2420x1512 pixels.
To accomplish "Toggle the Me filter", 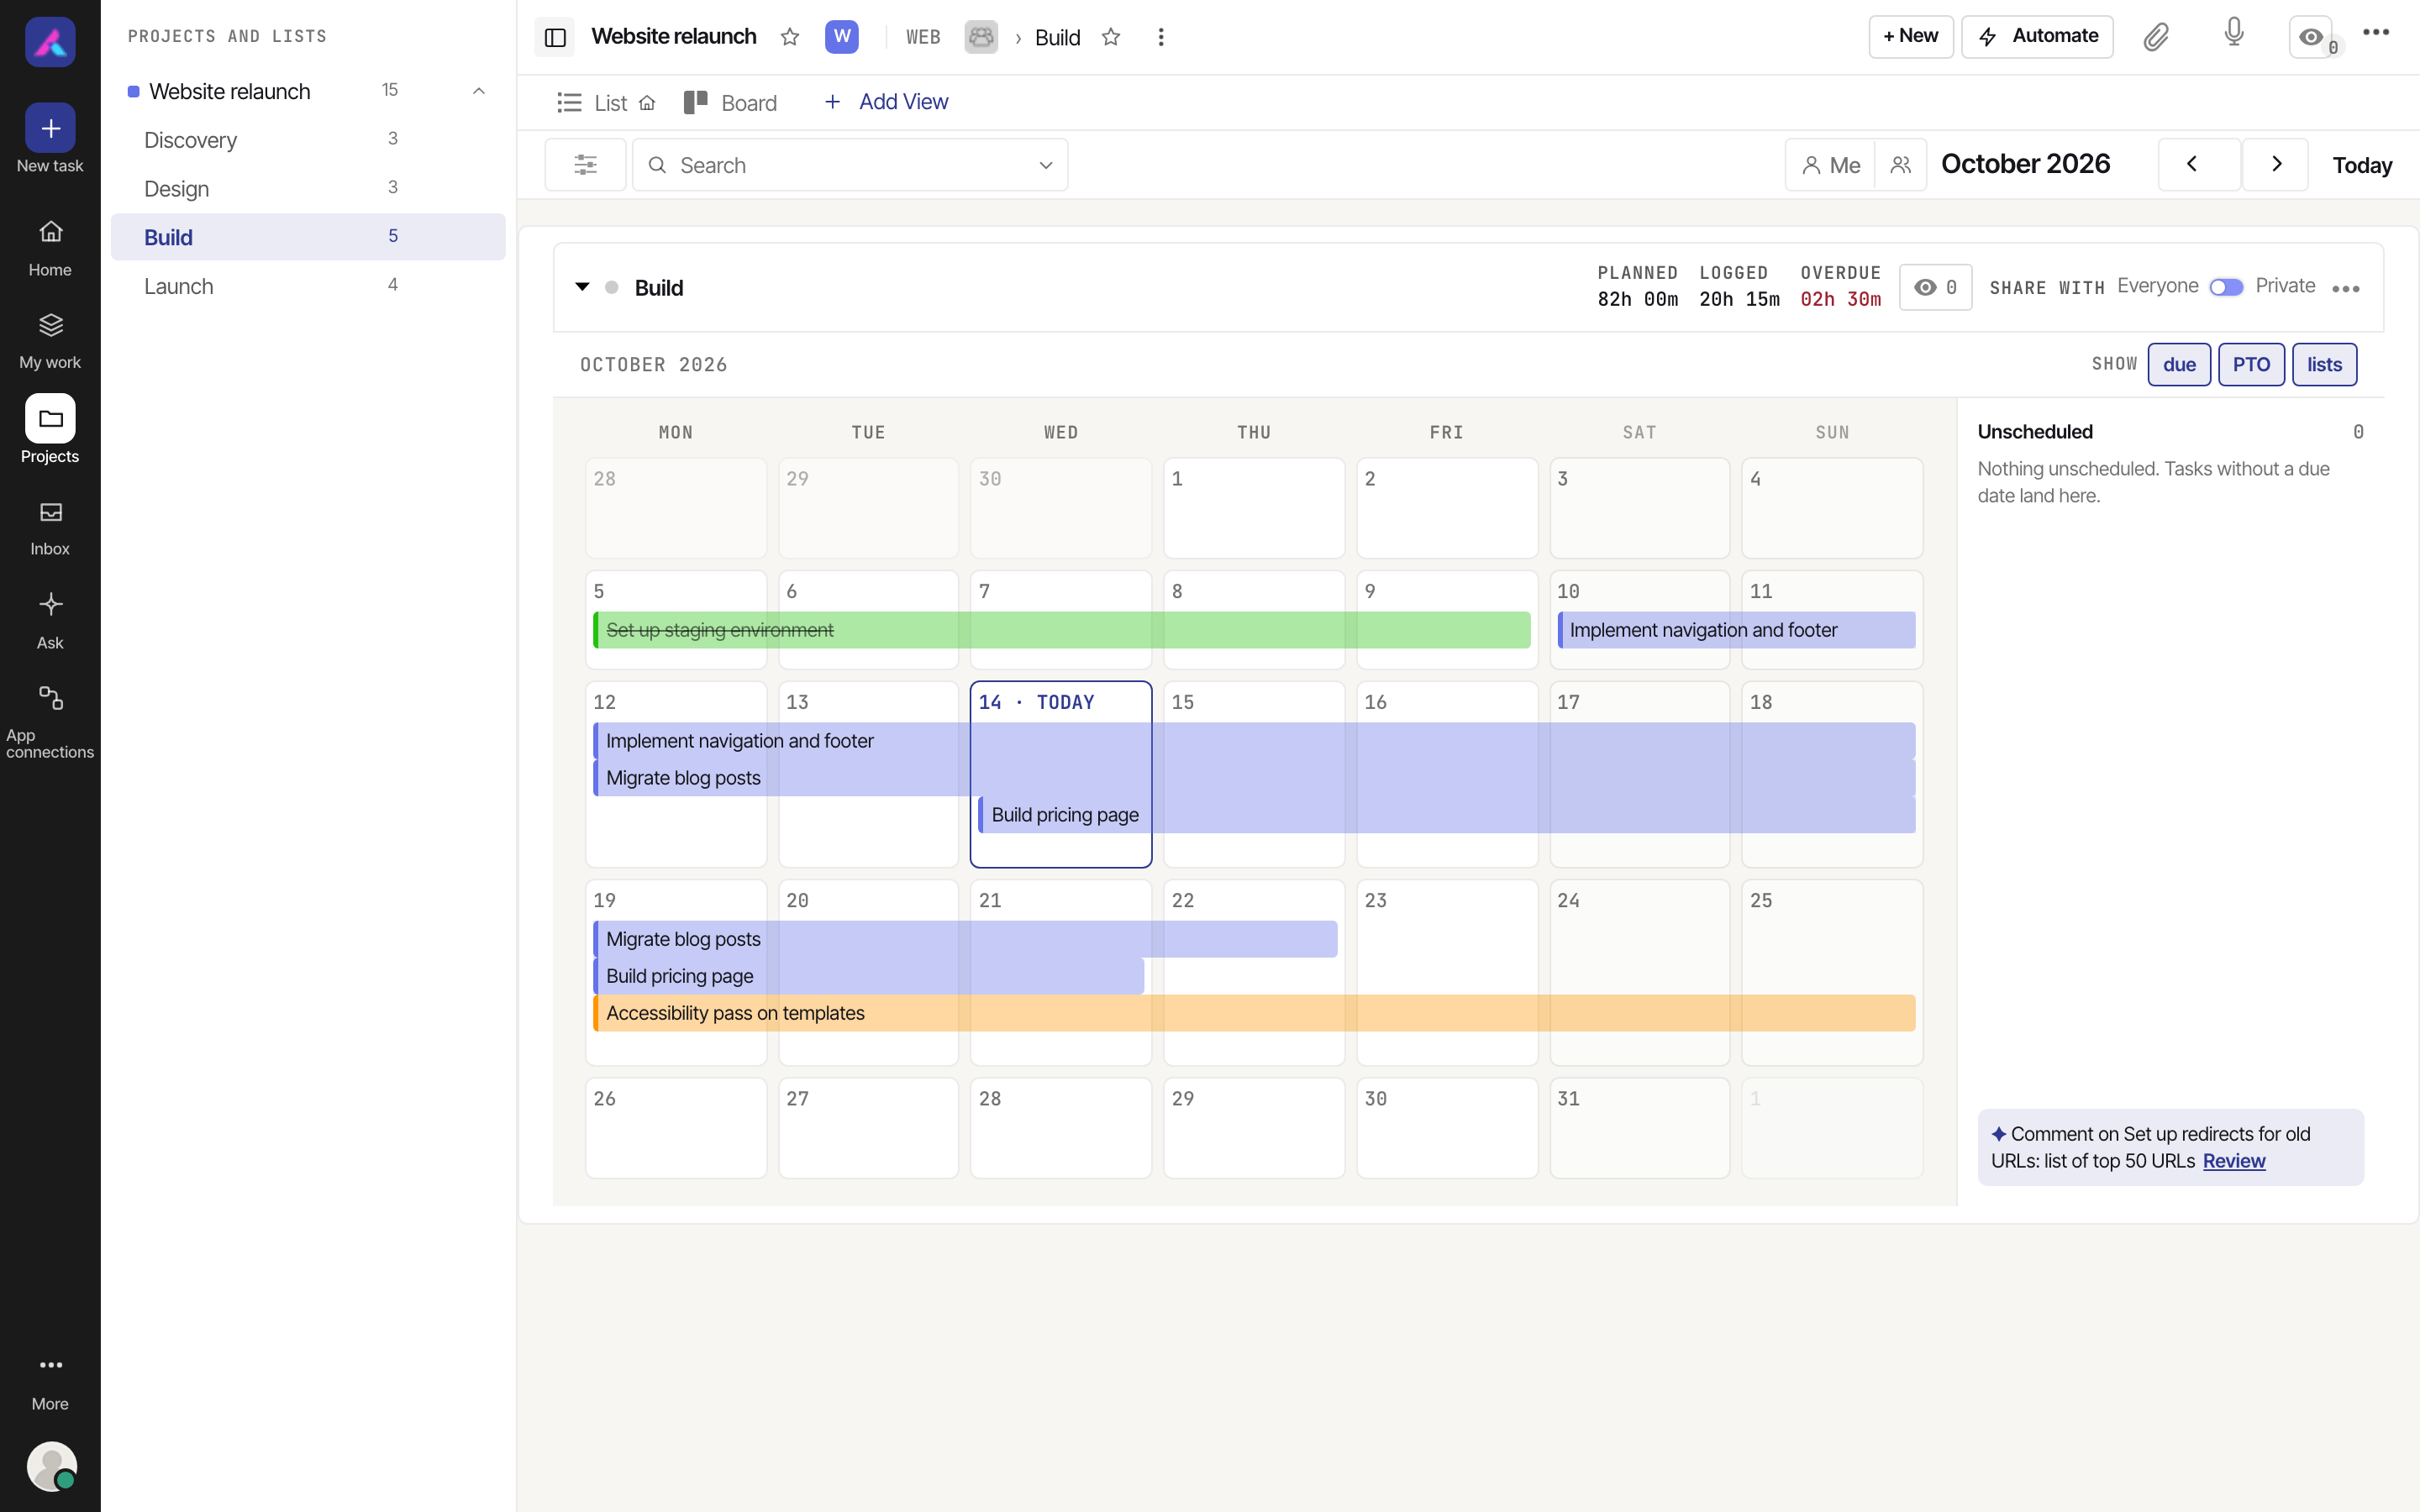I will [1831, 165].
